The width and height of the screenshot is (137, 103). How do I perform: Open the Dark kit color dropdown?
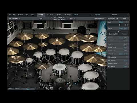(x=11, y=89)
